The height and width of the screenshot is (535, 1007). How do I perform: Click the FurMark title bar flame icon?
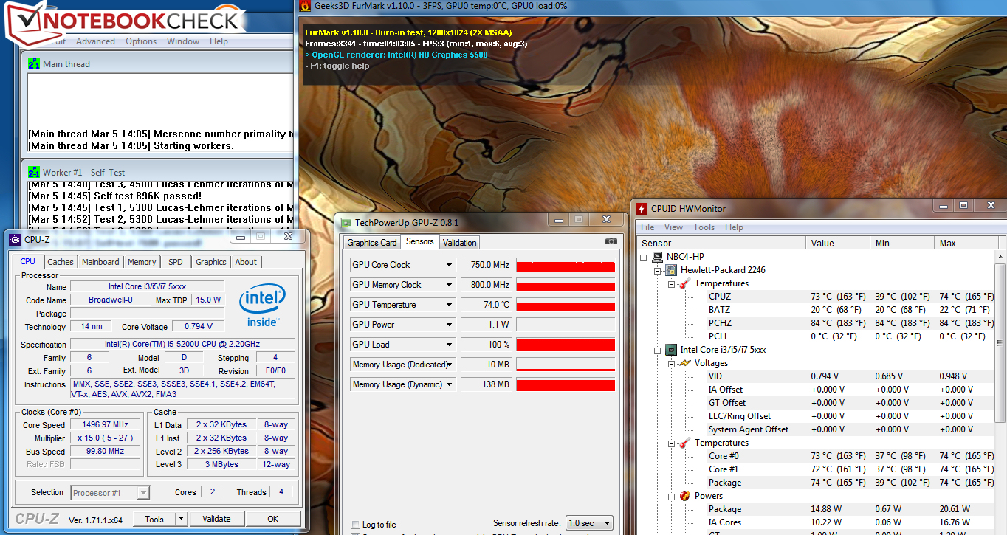[305, 5]
